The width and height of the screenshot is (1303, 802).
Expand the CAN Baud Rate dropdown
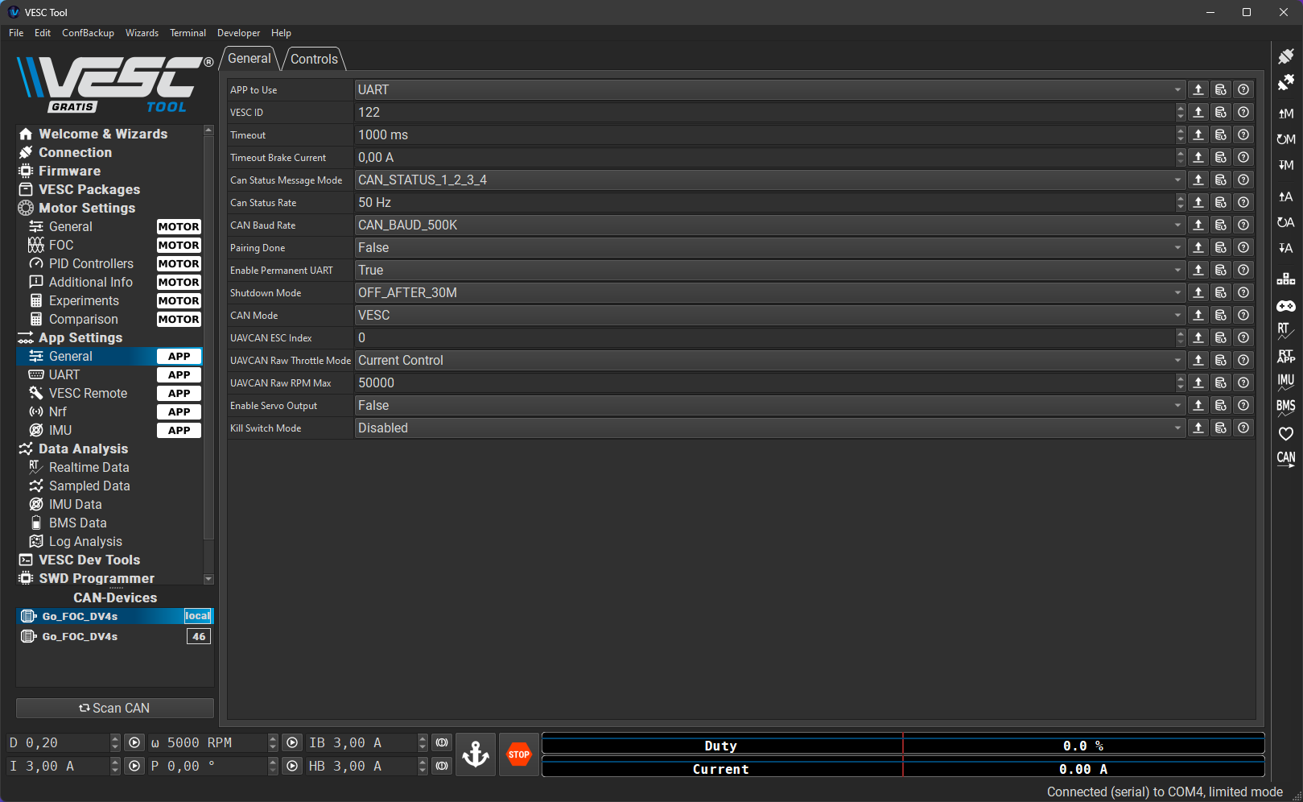click(769, 225)
